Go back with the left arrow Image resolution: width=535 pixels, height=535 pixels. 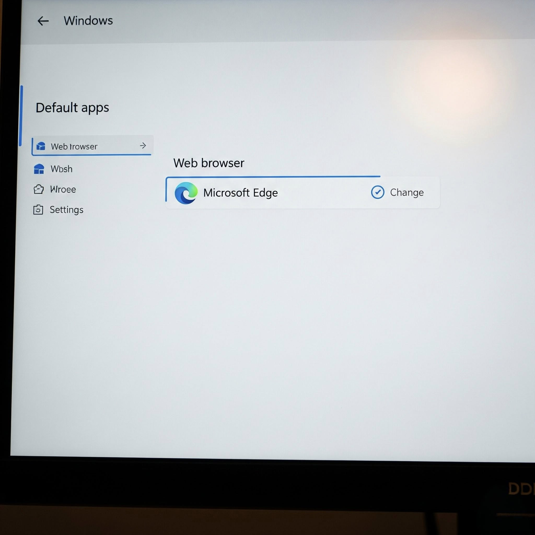pos(43,21)
